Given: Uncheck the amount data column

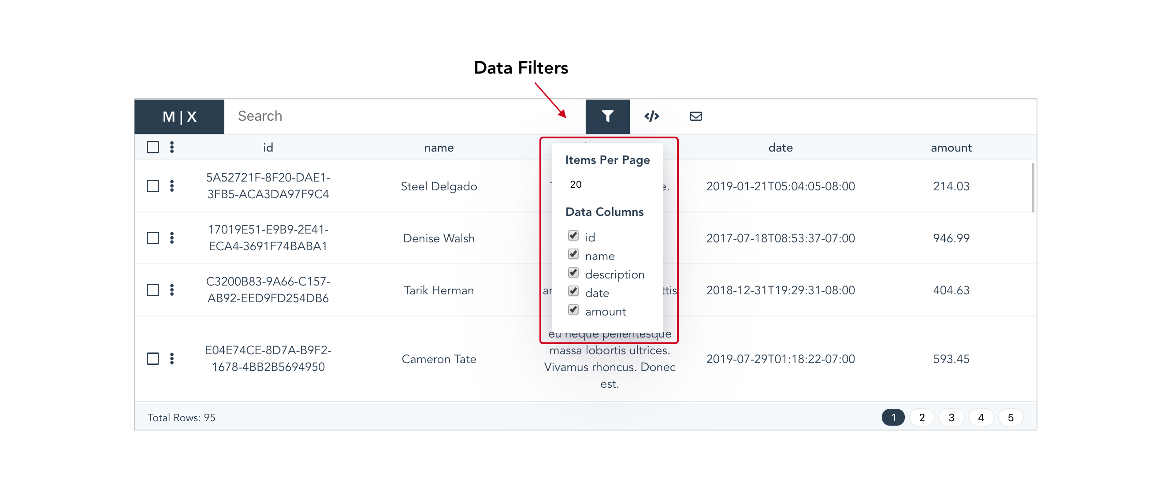Looking at the screenshot, I should (573, 310).
